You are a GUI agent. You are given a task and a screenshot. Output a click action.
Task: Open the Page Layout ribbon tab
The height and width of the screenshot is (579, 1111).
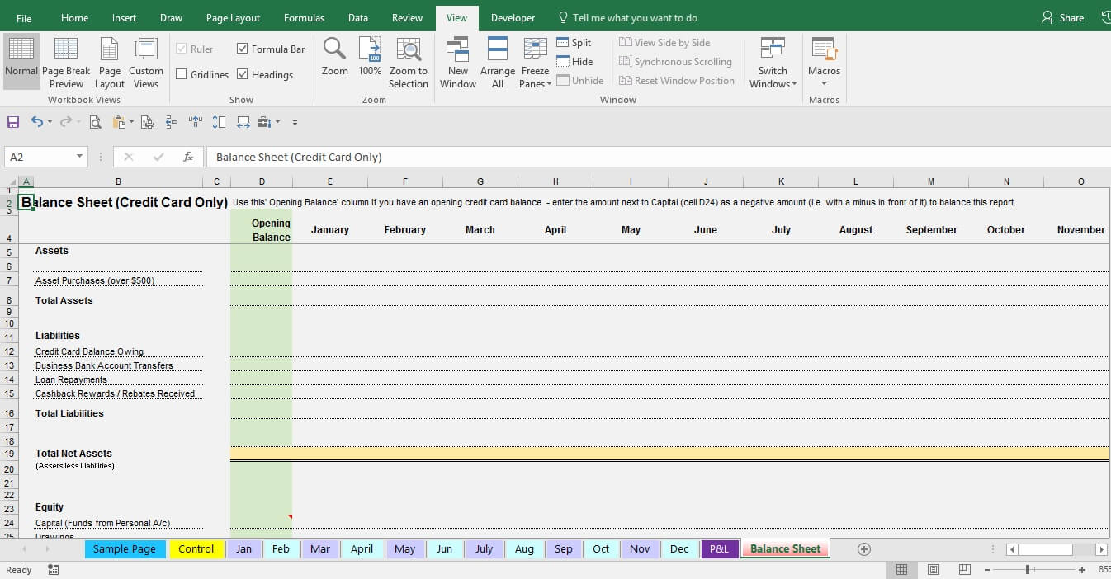coord(233,17)
